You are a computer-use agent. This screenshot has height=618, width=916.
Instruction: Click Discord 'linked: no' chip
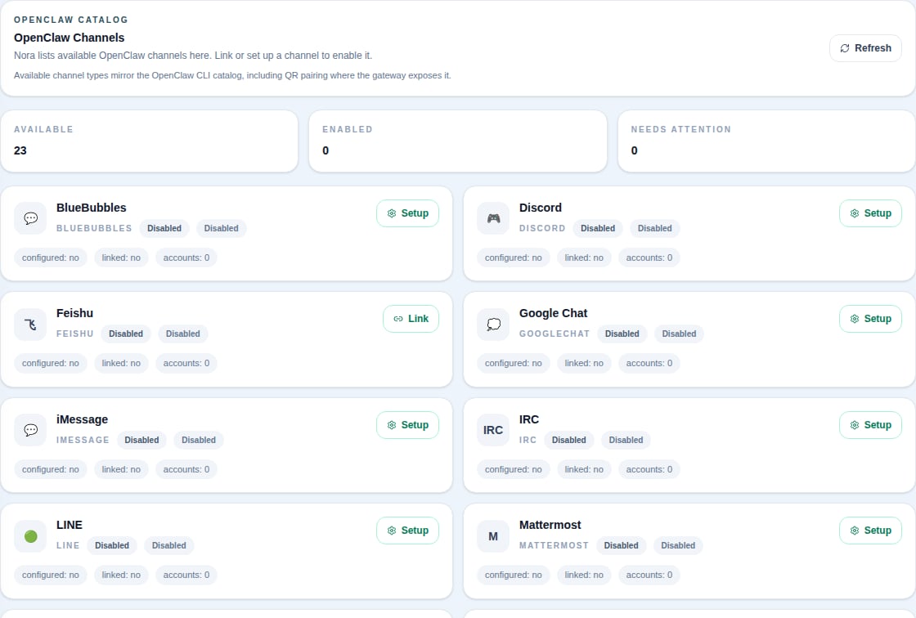click(584, 257)
